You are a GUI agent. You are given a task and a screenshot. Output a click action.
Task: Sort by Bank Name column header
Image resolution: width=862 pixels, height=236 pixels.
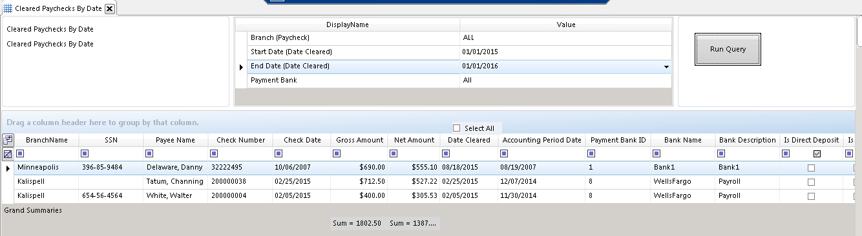[x=683, y=140]
